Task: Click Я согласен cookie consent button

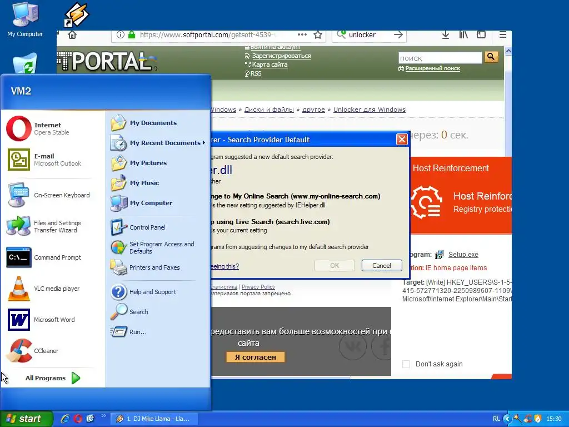Action: point(256,358)
